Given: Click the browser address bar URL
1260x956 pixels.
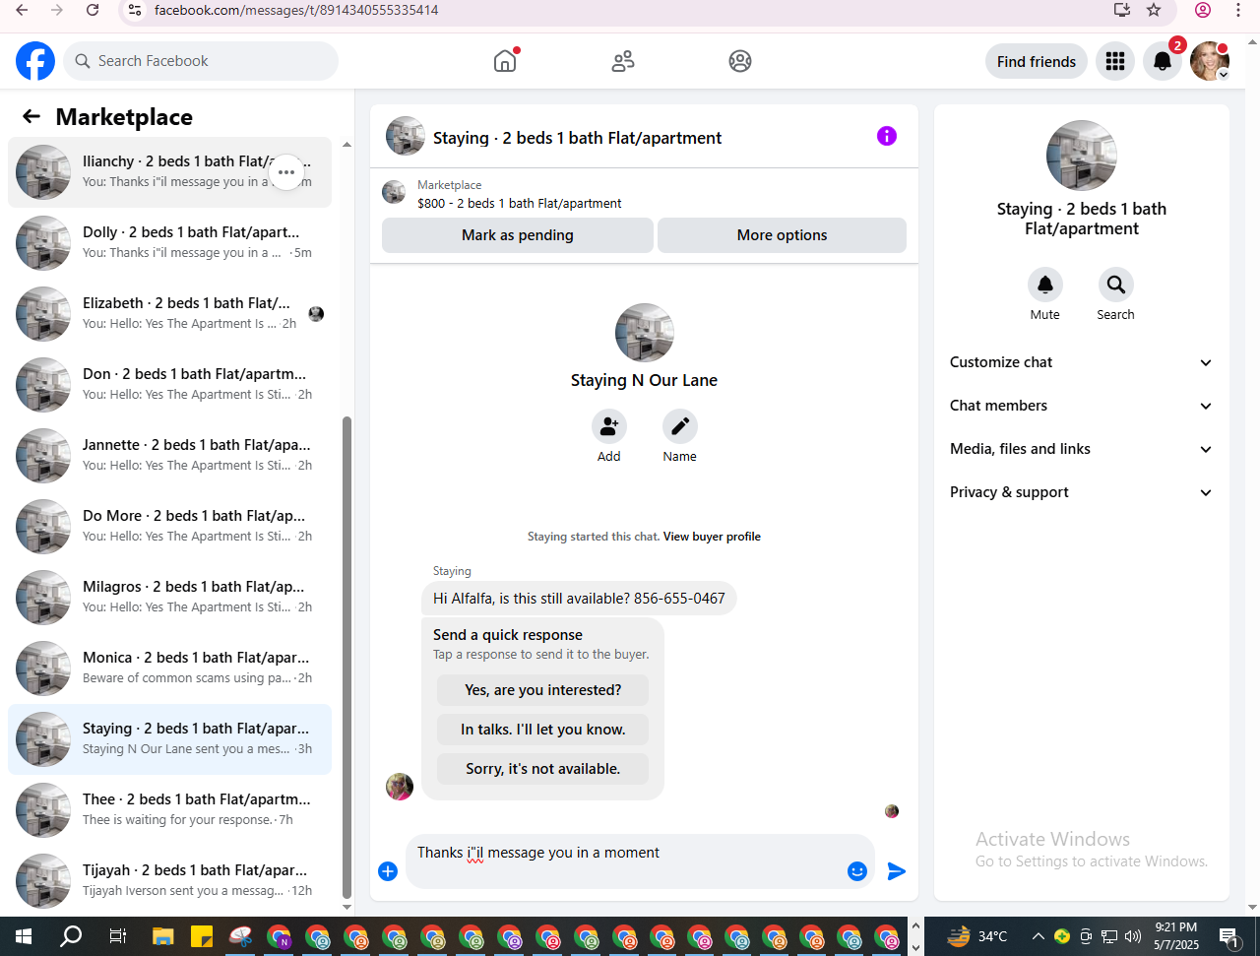Looking at the screenshot, I should tap(296, 10).
